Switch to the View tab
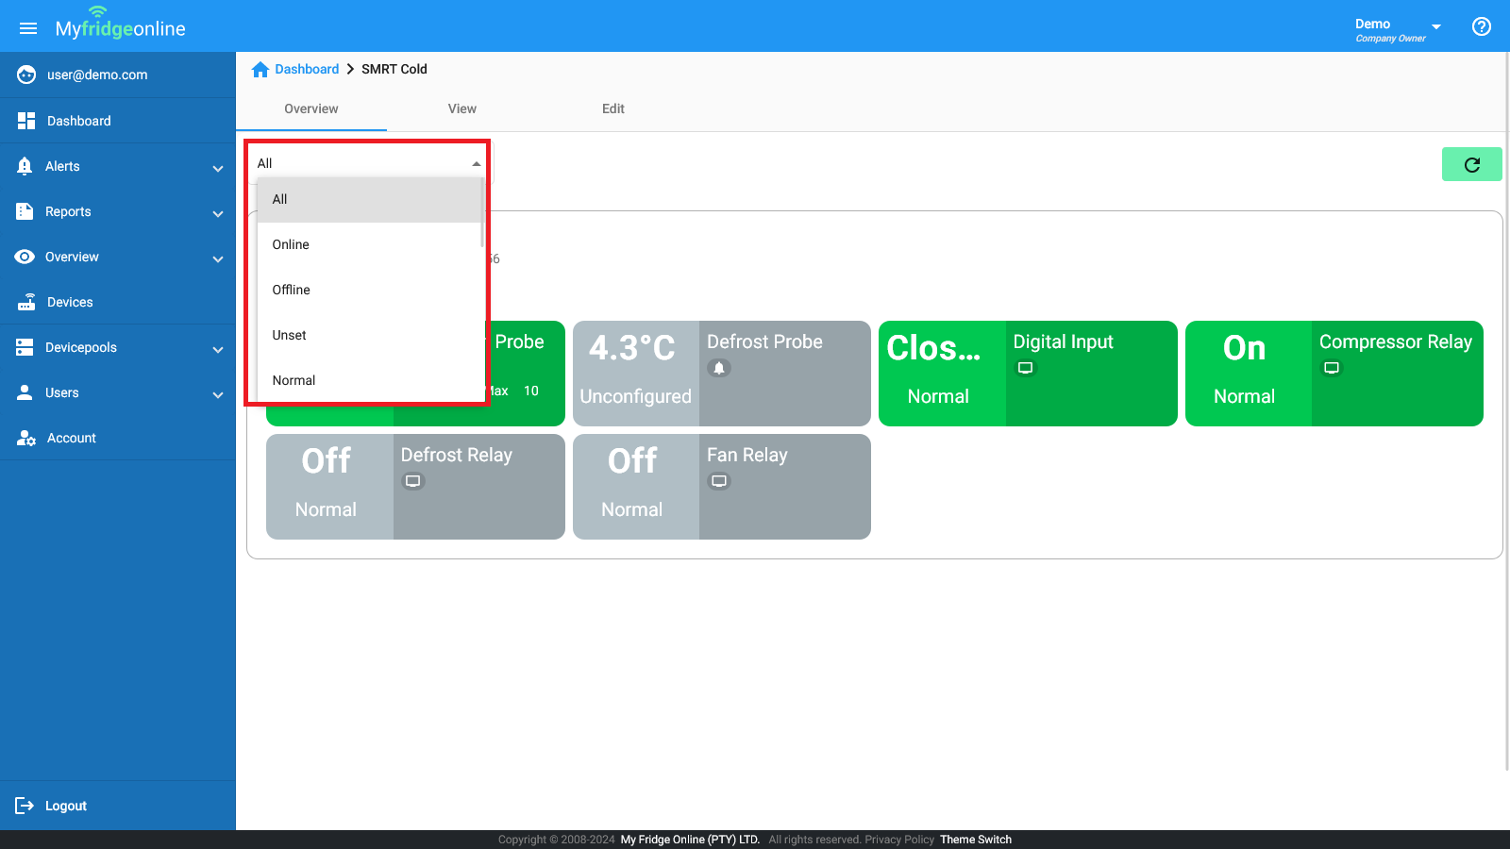 461,108
